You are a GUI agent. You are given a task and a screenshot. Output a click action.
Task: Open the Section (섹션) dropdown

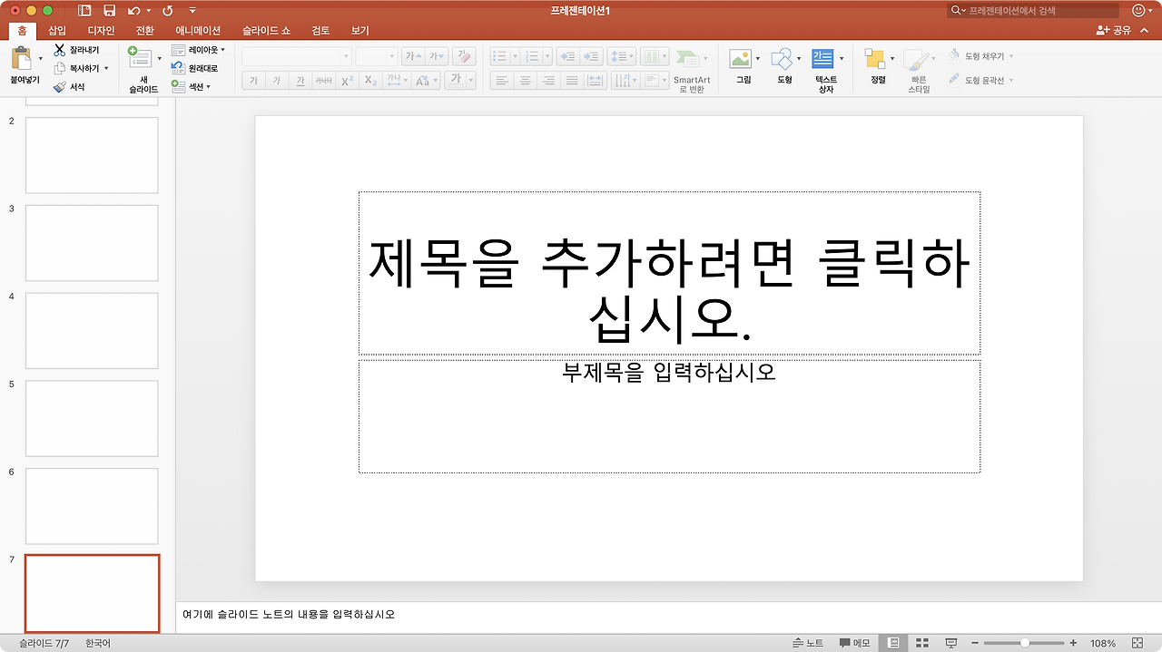192,87
